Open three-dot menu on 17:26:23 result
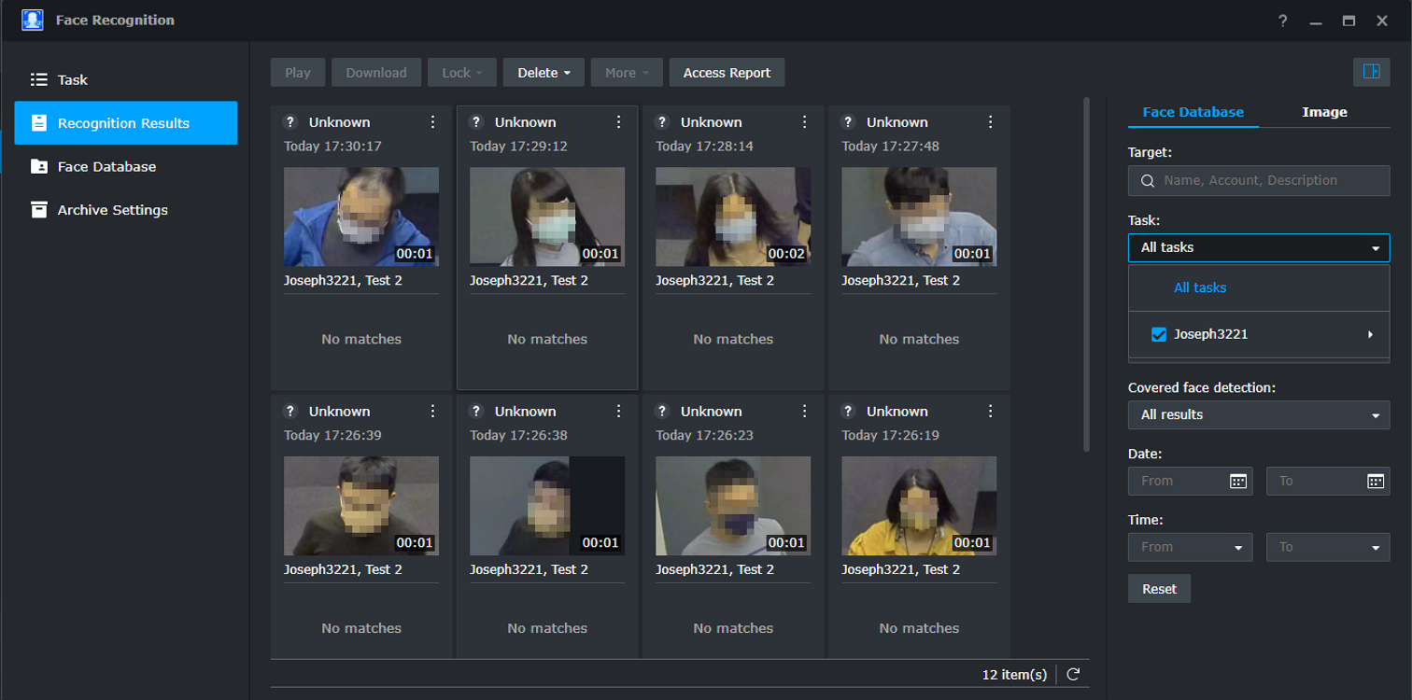Viewport: 1412px width, 700px height. tap(804, 412)
